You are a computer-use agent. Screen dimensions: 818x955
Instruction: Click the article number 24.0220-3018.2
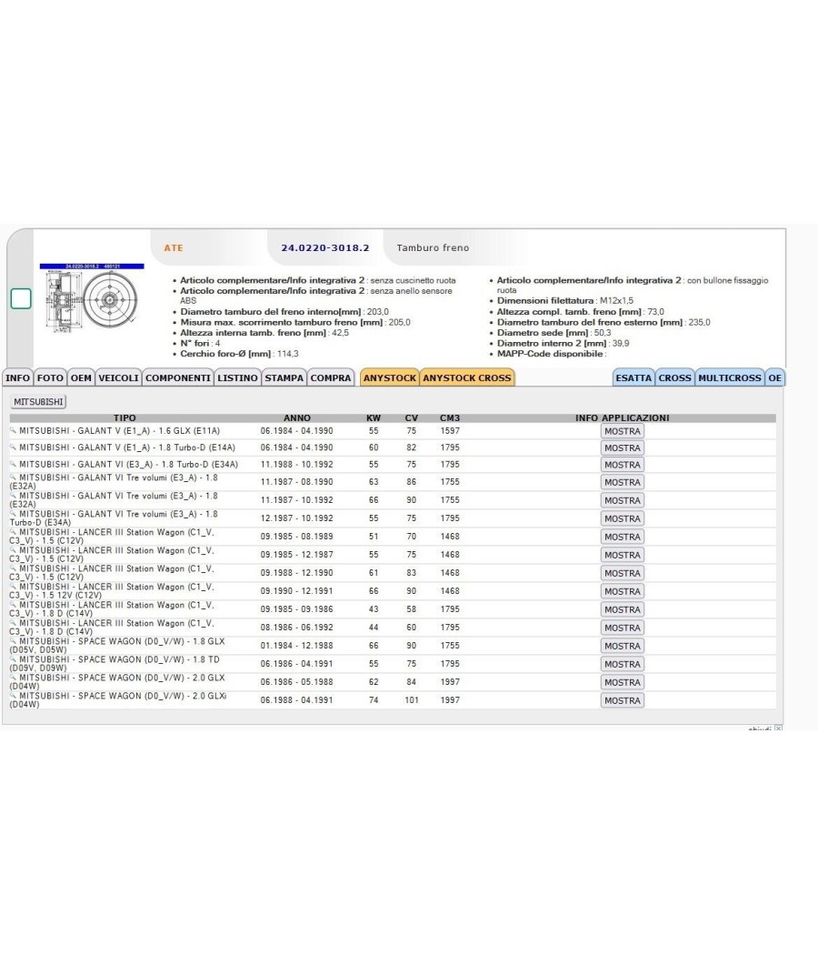click(x=325, y=248)
